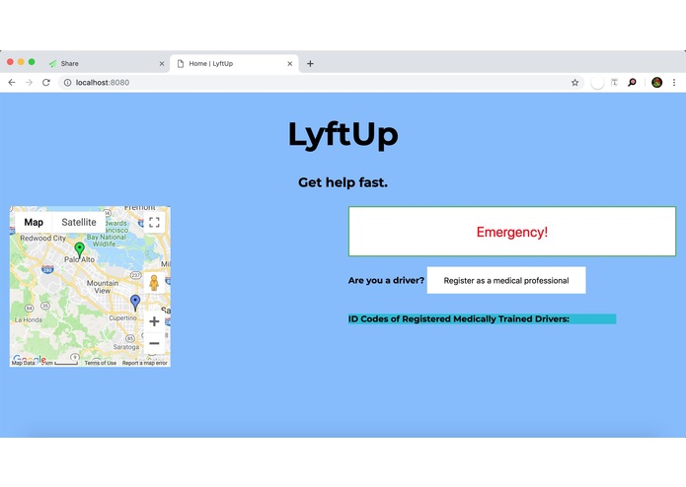Open the Chrome three-dot menu
Viewport: 686px width, 487px height.
674,83
